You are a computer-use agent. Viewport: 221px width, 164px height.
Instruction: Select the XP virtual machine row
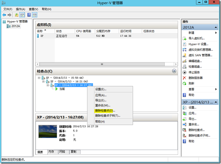pyautogui.click(x=107, y=36)
